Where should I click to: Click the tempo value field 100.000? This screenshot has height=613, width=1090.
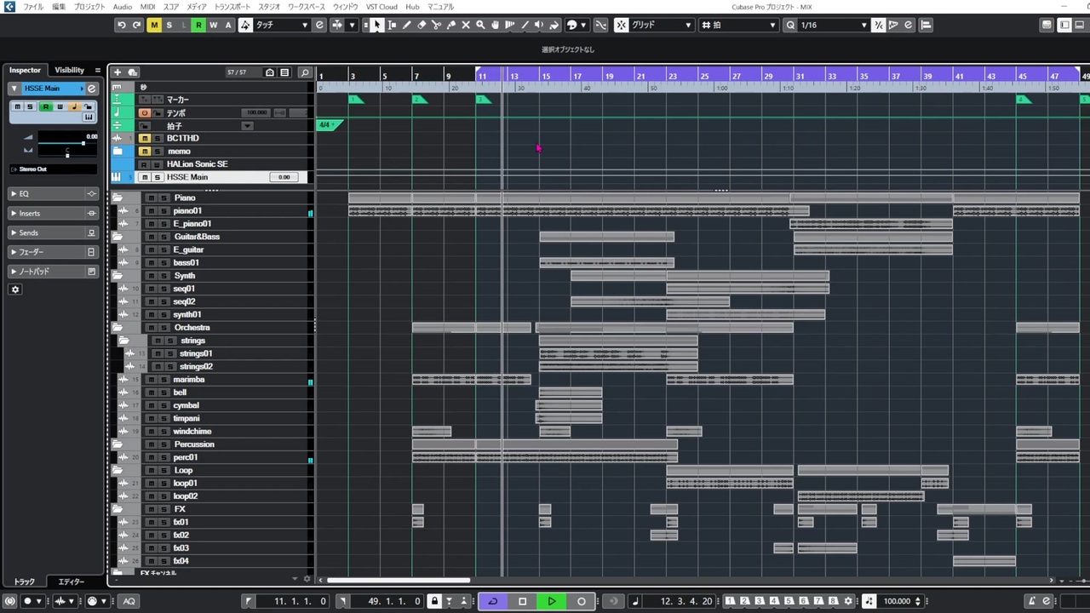click(x=898, y=601)
